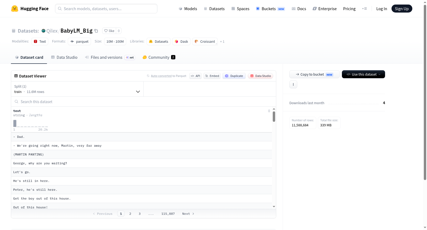
Task: Go to page 3 of rows
Action: [x=140, y=214]
